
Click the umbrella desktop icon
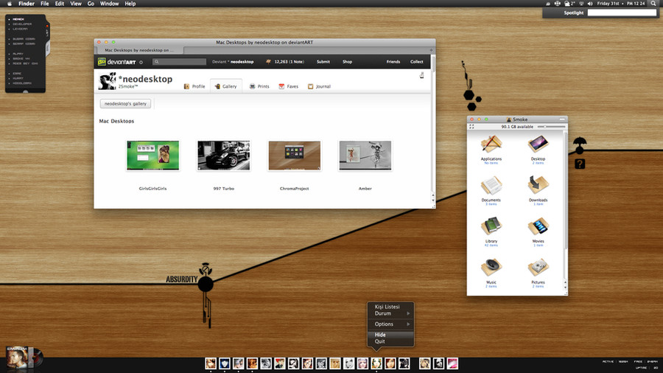pyautogui.click(x=580, y=145)
